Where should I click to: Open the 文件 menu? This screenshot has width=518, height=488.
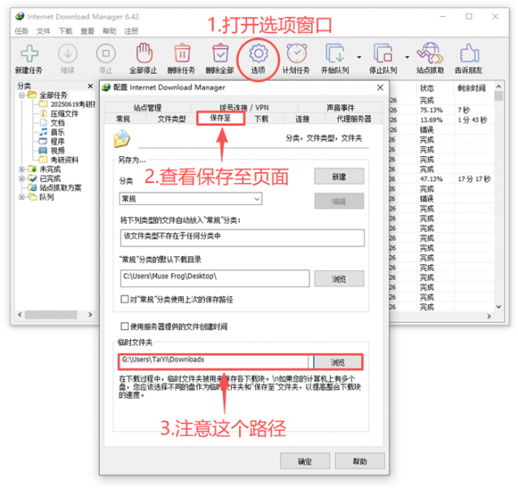[x=43, y=31]
